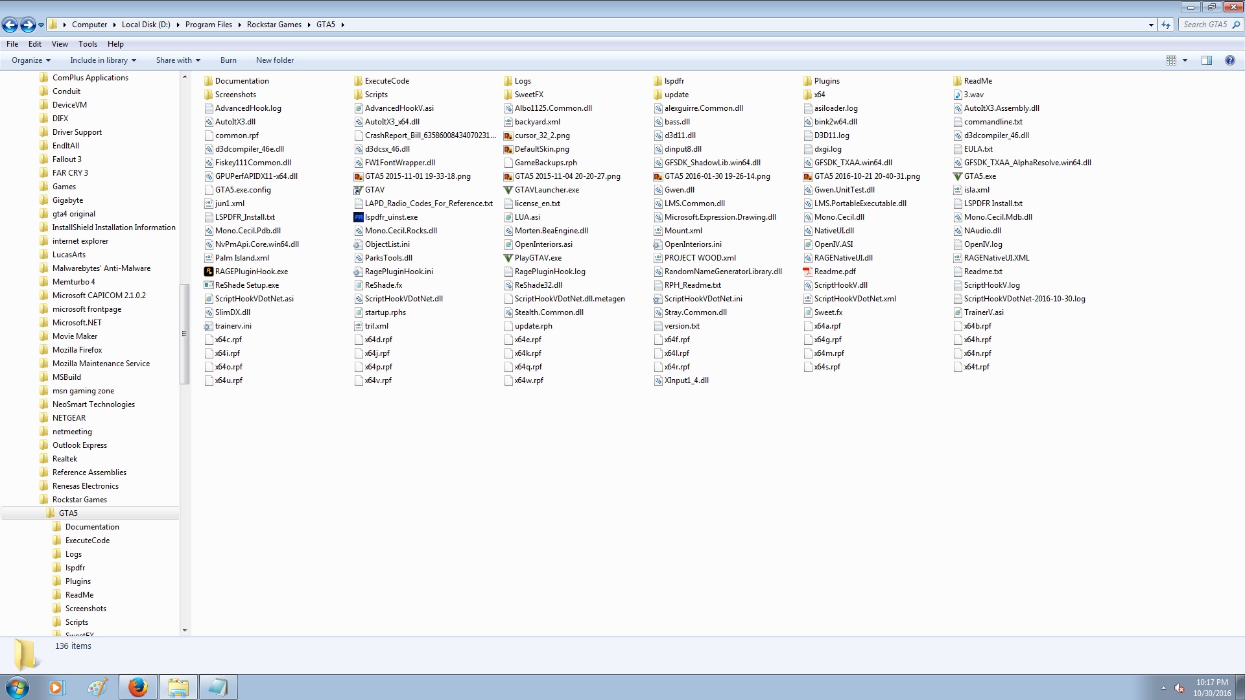Select the GTA5.exe file icon
Image resolution: width=1245 pixels, height=700 pixels.
(x=958, y=176)
